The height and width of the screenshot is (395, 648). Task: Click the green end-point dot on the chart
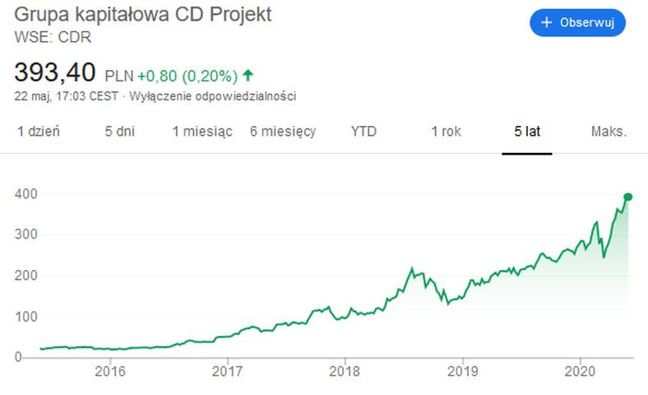(x=627, y=197)
